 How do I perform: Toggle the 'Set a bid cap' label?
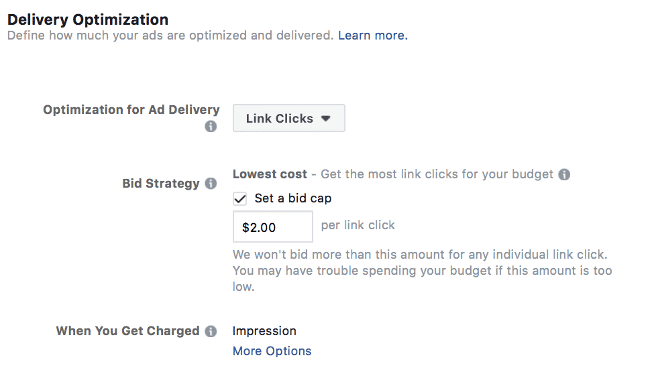pos(293,198)
